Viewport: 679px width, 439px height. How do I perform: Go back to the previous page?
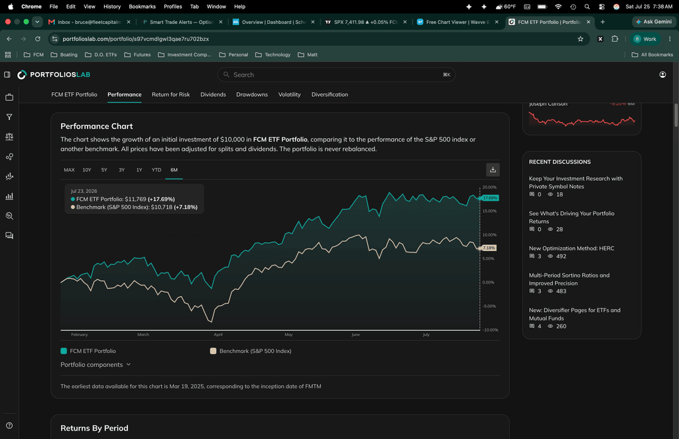9,39
